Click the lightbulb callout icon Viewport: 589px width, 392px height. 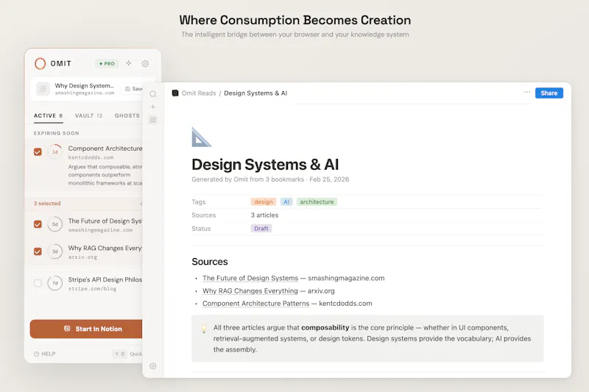[204, 329]
